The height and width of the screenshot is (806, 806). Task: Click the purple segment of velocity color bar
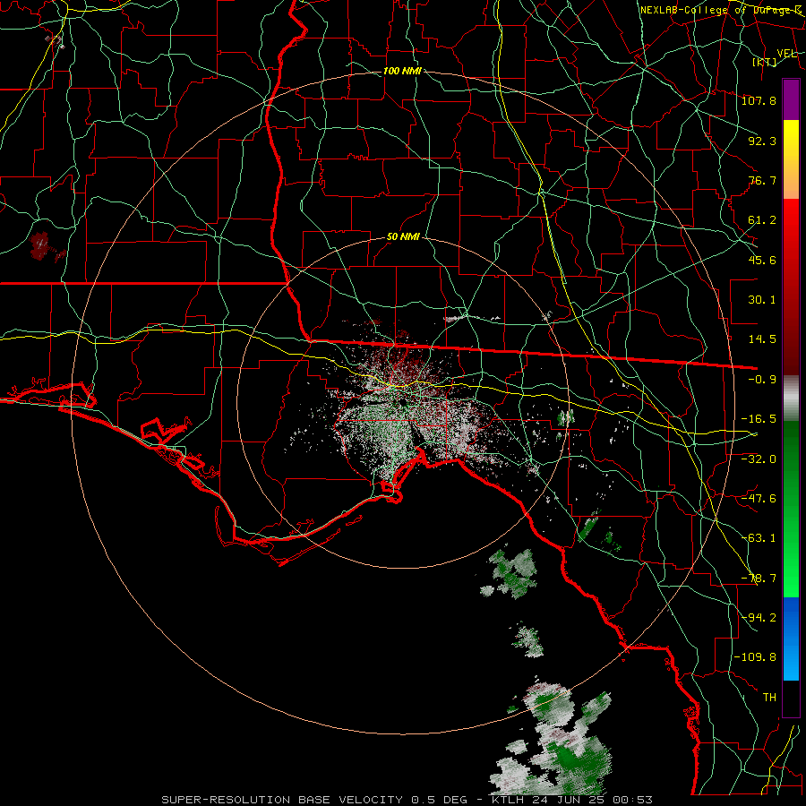point(791,99)
